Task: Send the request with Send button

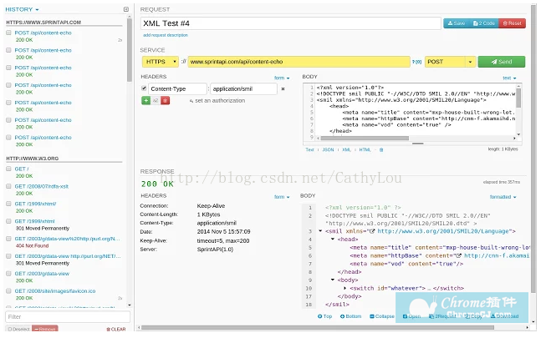Action: click(x=502, y=62)
